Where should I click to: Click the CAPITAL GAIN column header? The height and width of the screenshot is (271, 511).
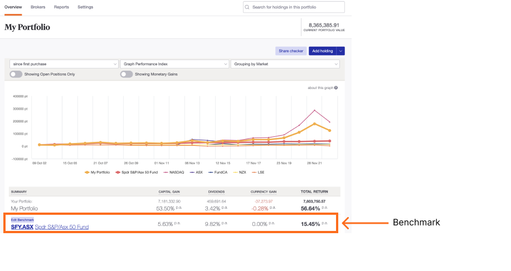coord(169,192)
